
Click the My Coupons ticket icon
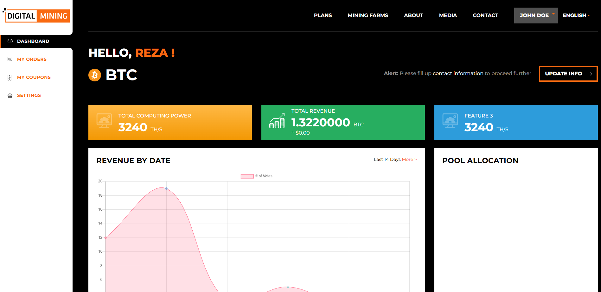click(10, 77)
